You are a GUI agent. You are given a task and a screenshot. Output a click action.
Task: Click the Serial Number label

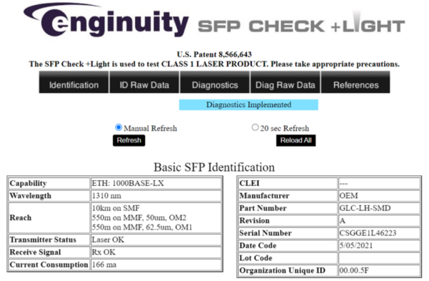265,233
